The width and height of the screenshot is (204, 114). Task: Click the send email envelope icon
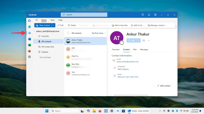click(144, 41)
